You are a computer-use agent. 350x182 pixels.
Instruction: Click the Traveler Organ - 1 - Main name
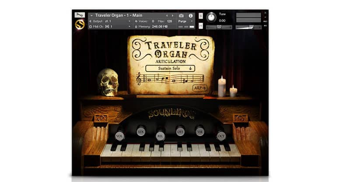pyautogui.click(x=119, y=15)
